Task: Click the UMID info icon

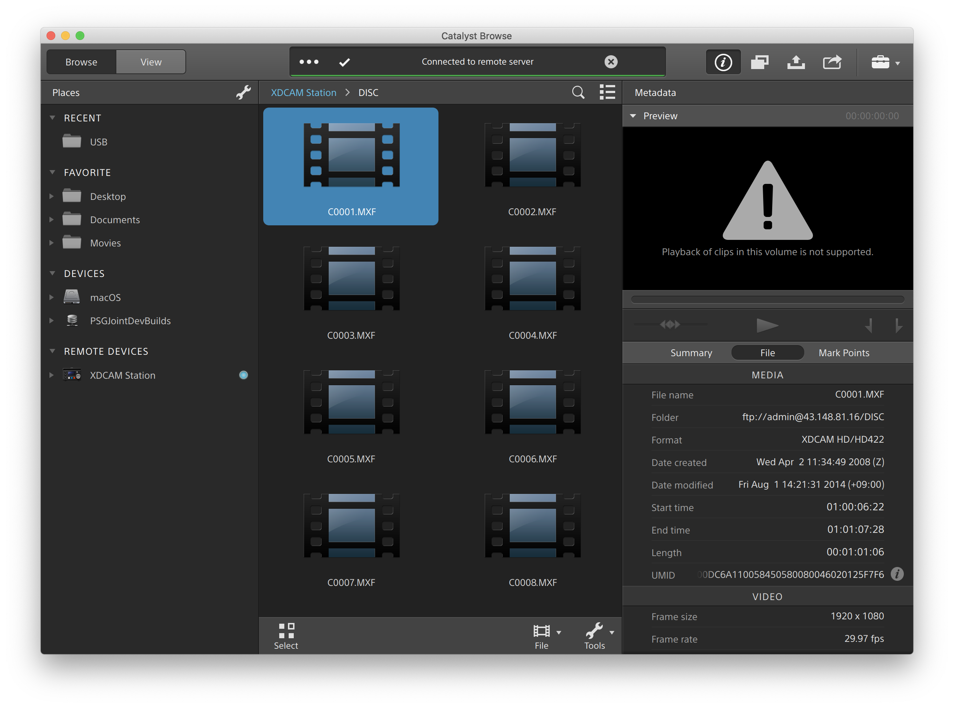Action: (897, 574)
